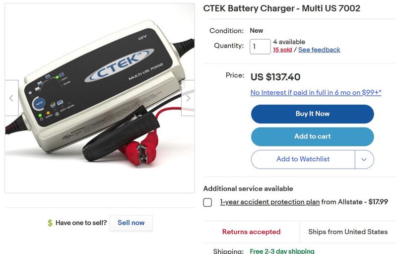Select the Returns accepted section
Image resolution: width=397 pixels, height=254 pixels.
tap(251, 232)
